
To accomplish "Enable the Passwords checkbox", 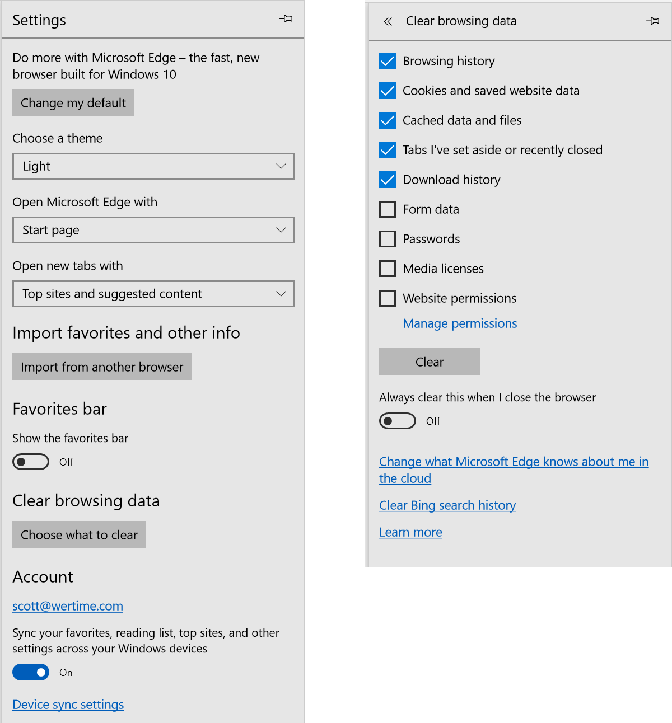I will click(388, 239).
